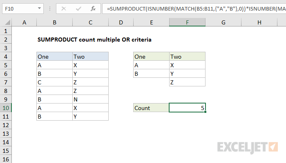This screenshot has height=163, width=286.
Task: Select column E header
Action: pyautogui.click(x=152, y=22)
